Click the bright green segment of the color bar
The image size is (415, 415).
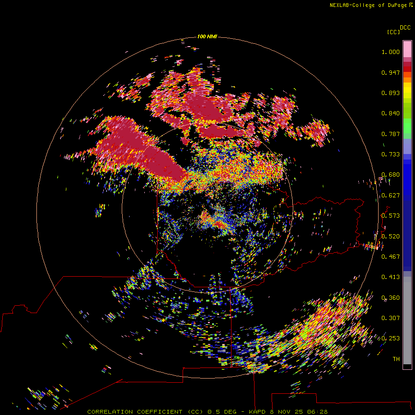pos(407,126)
